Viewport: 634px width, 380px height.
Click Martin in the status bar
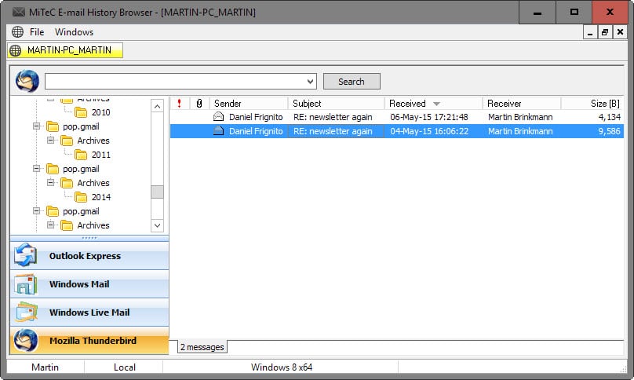click(45, 367)
